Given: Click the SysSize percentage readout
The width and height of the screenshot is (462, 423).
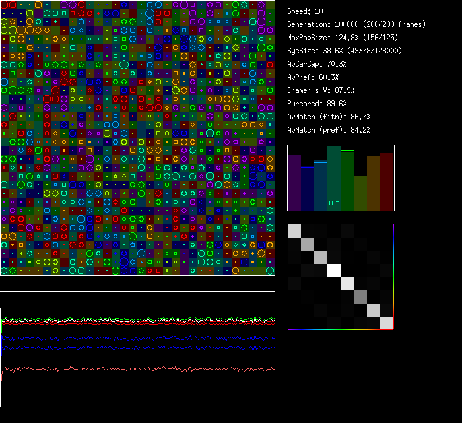Looking at the screenshot, I should coord(343,51).
